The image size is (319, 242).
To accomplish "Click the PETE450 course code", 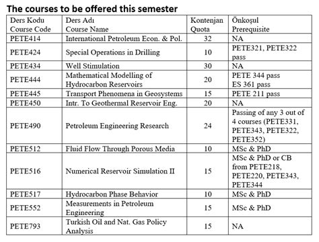I will [26, 103].
